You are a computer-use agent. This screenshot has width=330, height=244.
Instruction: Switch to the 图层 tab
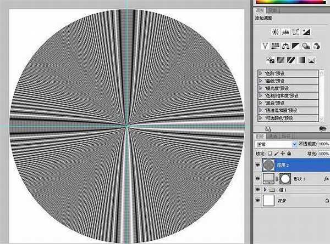(x=261, y=135)
